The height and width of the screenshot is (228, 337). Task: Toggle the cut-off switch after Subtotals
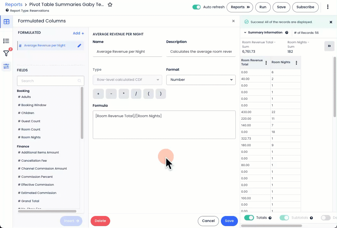point(326,218)
